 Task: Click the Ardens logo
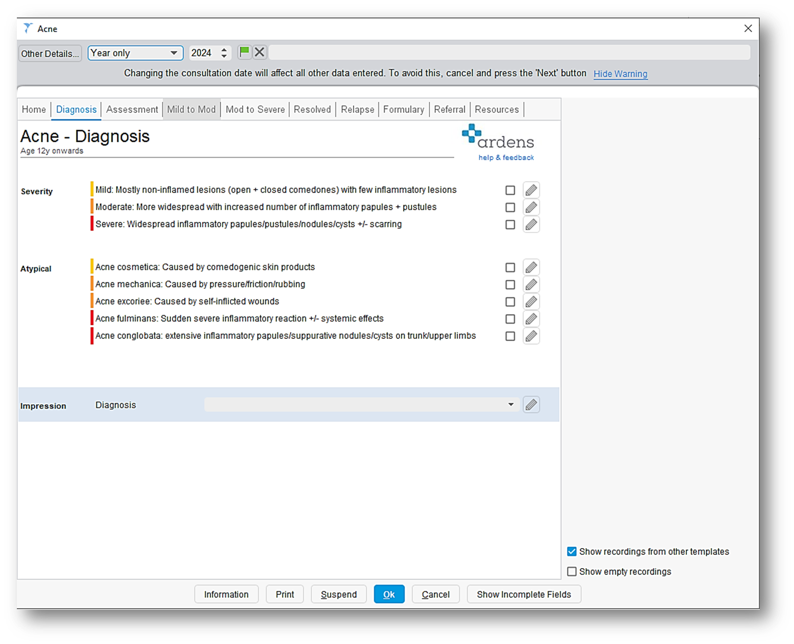click(x=498, y=137)
